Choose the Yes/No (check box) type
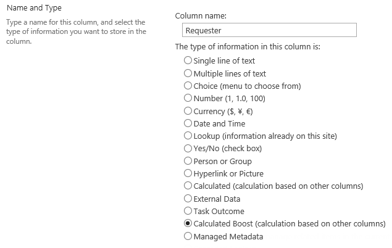This screenshot has height=248, width=392. point(188,148)
